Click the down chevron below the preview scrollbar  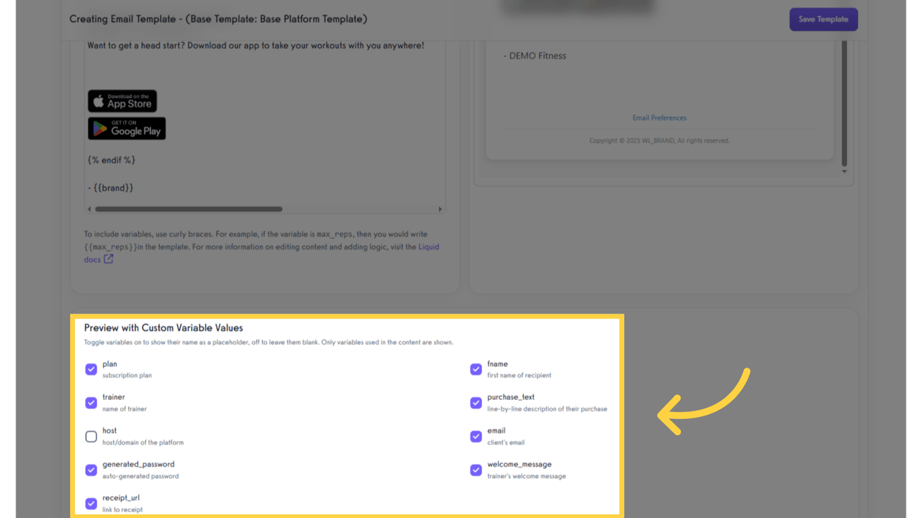[x=844, y=171]
